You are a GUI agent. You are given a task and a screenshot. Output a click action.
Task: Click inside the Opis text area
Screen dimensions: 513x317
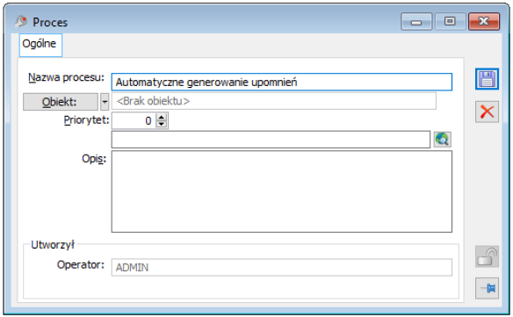(x=282, y=191)
